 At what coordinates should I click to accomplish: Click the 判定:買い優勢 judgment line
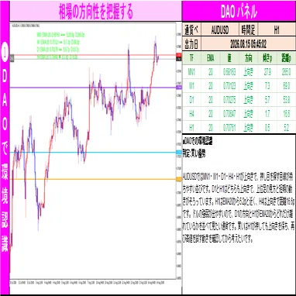194,154
